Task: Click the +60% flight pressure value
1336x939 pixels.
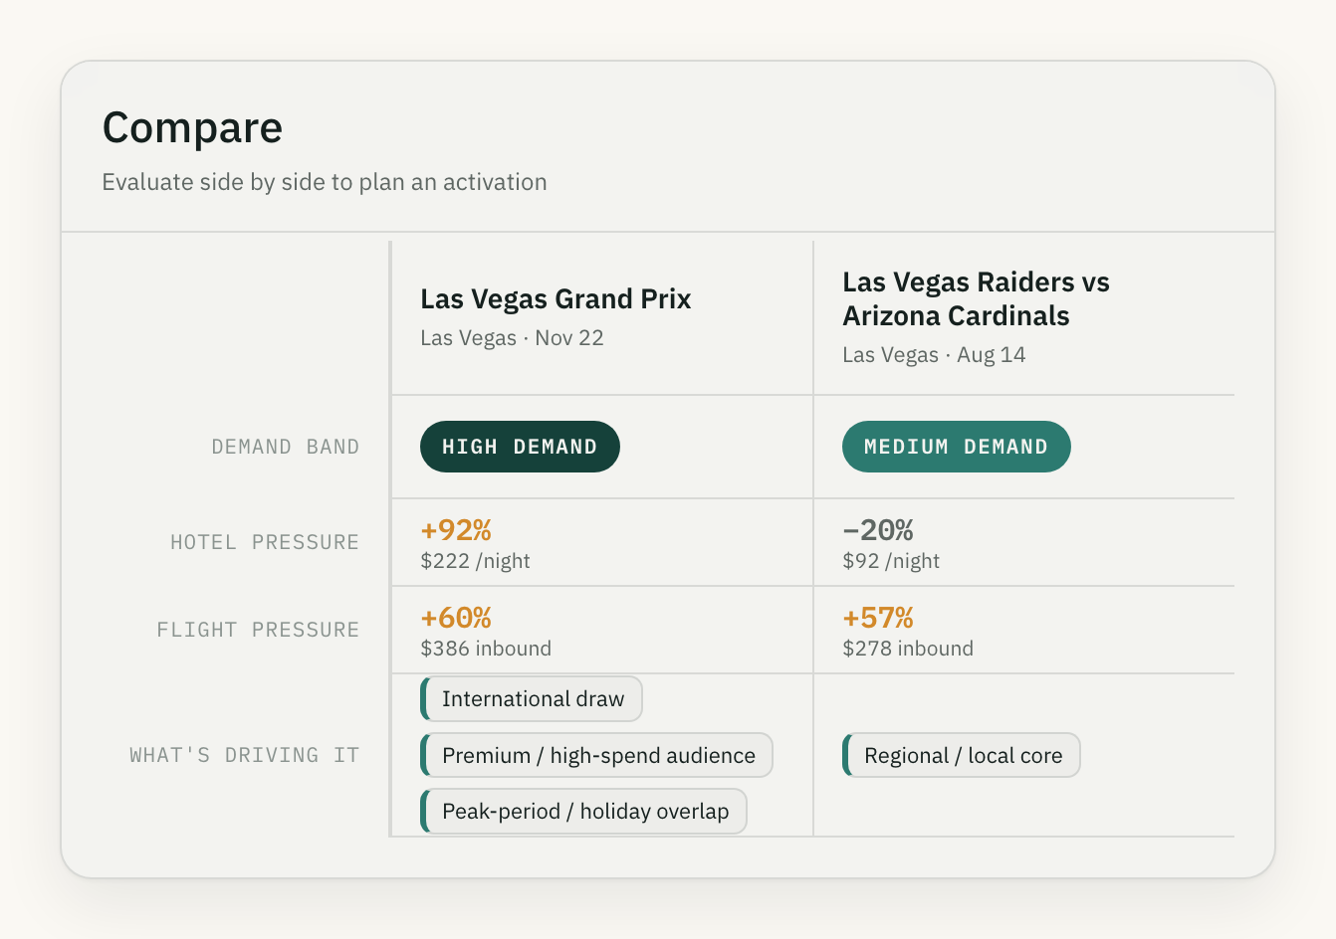Action: click(x=456, y=618)
